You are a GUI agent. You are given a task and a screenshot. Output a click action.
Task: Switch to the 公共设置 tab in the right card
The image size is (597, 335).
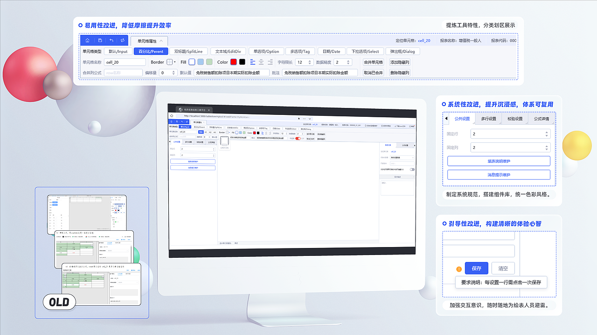462,119
